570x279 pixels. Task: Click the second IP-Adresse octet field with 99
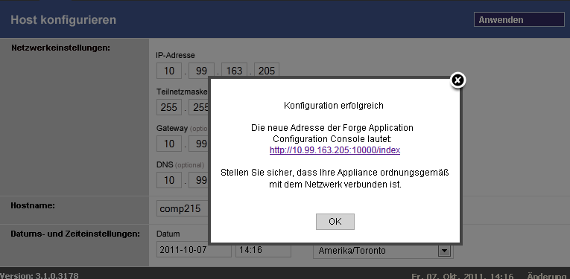tap(201, 71)
